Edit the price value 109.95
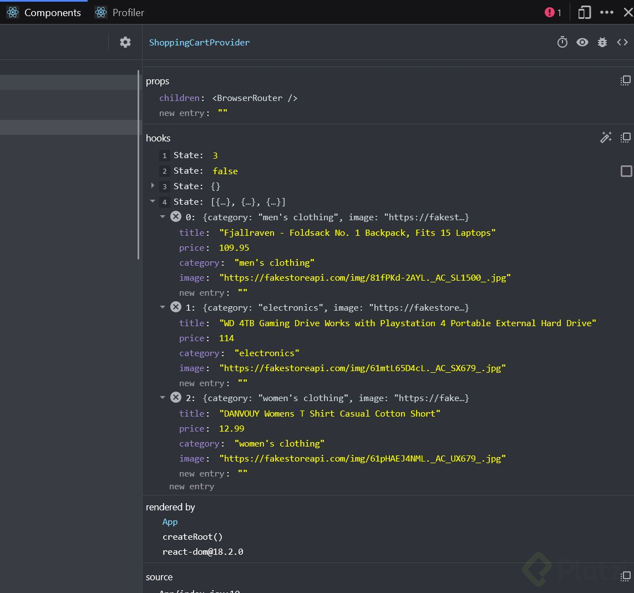 pyautogui.click(x=234, y=248)
